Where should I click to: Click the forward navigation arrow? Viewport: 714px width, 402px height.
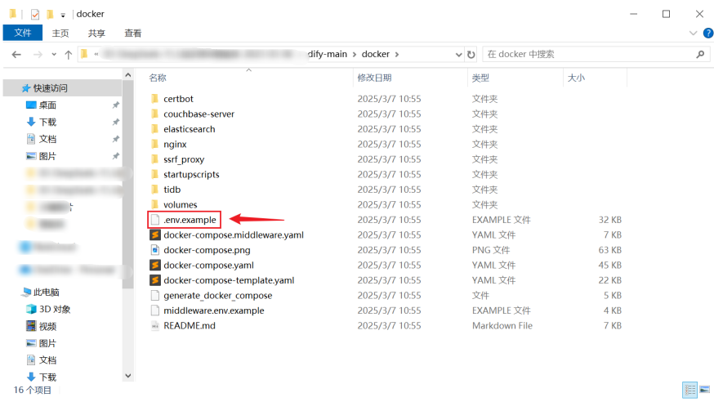(38, 54)
